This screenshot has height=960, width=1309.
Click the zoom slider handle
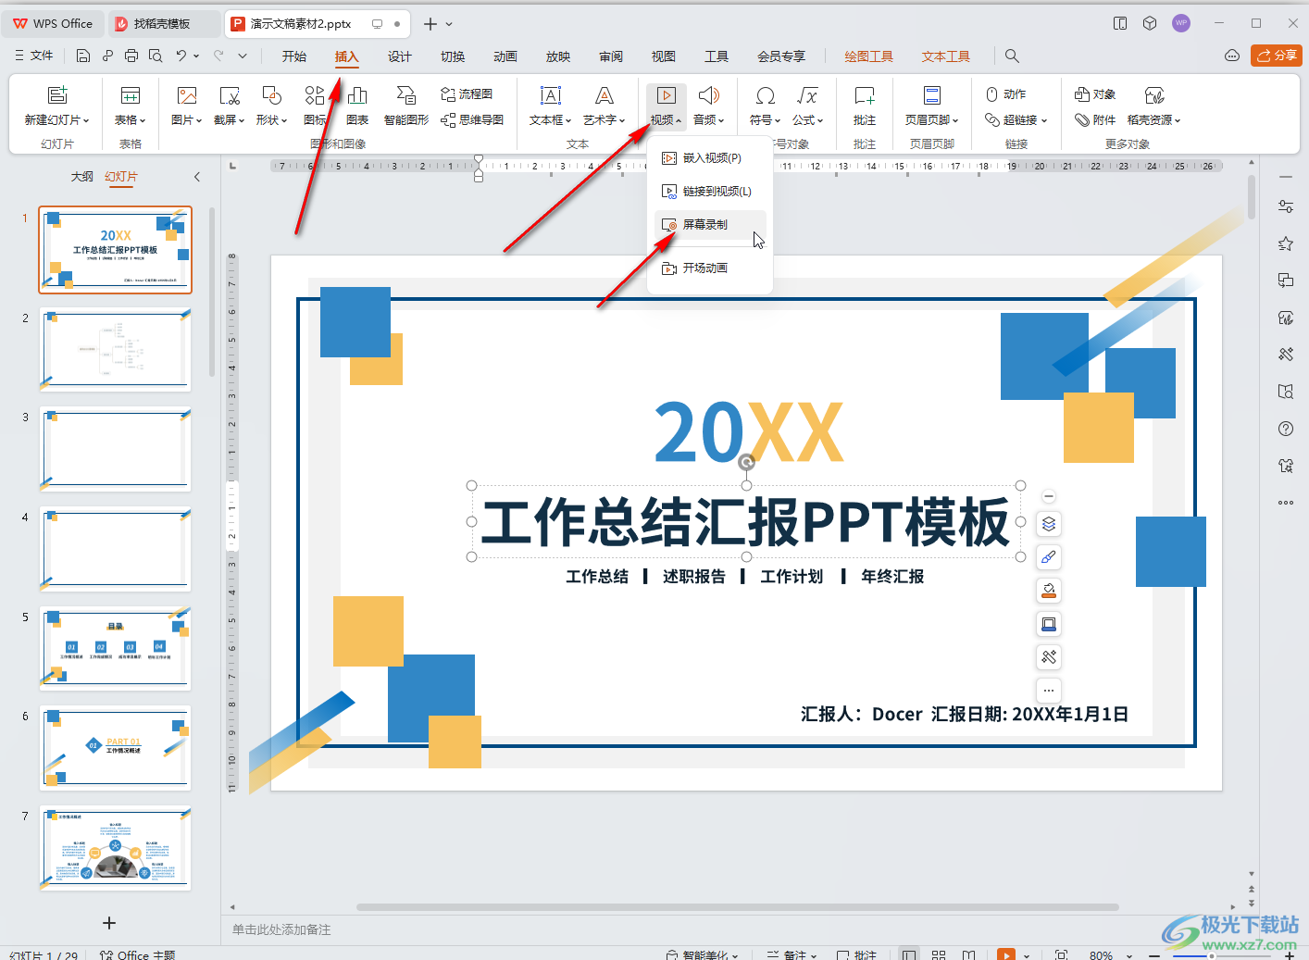click(1211, 956)
